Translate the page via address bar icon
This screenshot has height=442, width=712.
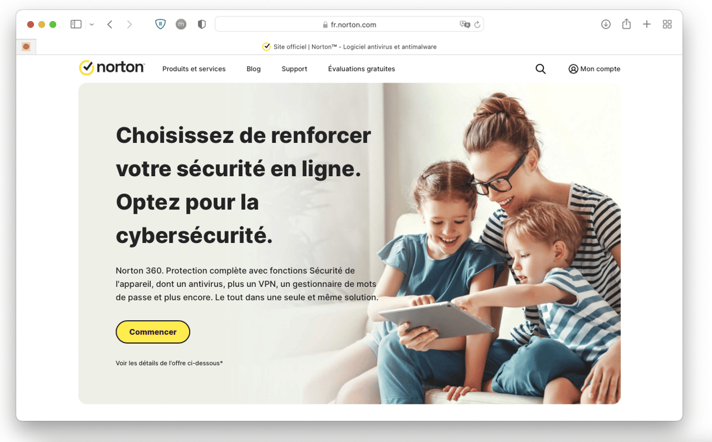(x=465, y=25)
